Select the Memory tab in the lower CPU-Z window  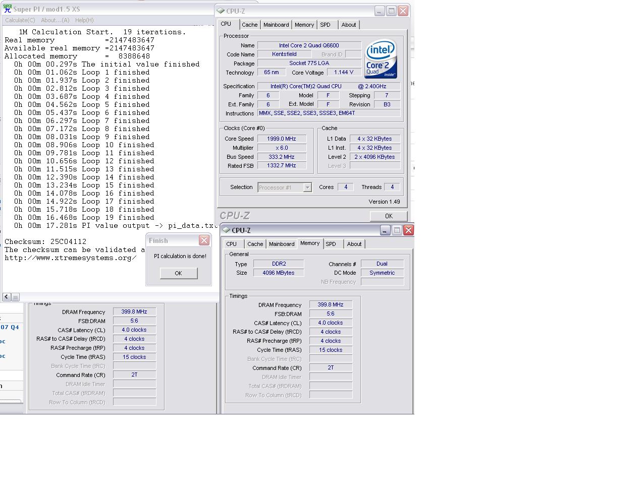[x=310, y=243]
